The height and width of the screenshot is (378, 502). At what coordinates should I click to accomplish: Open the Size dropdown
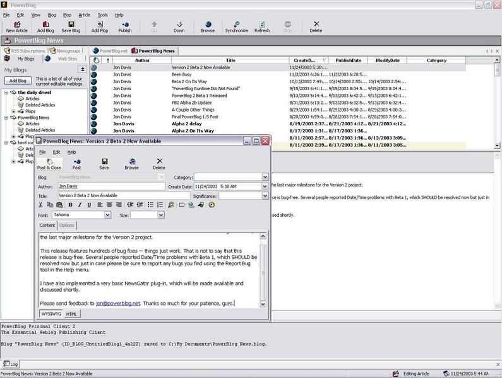coord(161,215)
